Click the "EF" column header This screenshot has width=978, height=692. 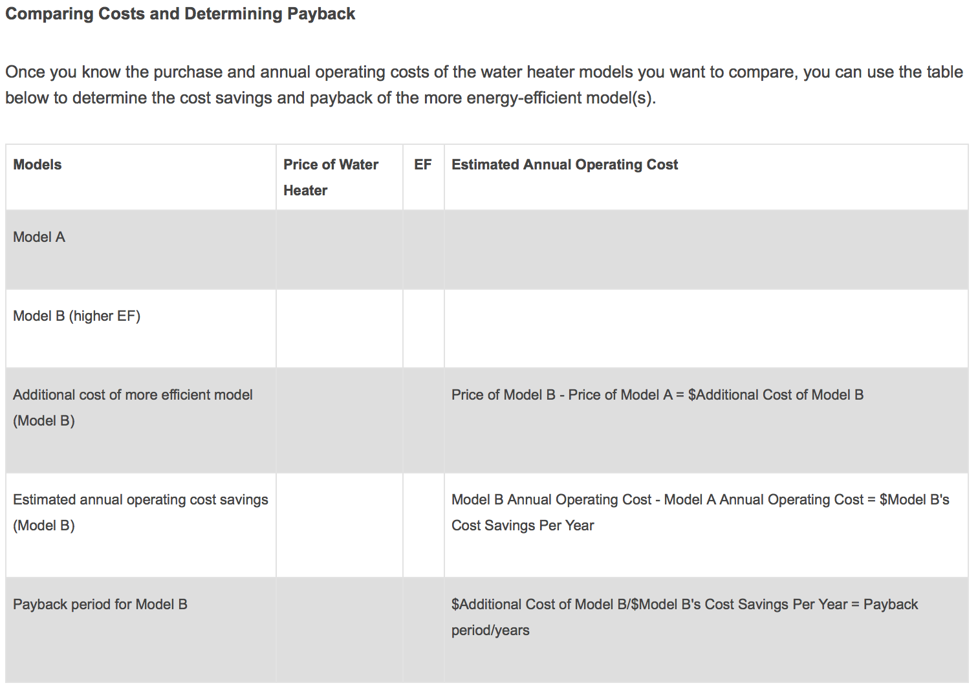click(422, 165)
